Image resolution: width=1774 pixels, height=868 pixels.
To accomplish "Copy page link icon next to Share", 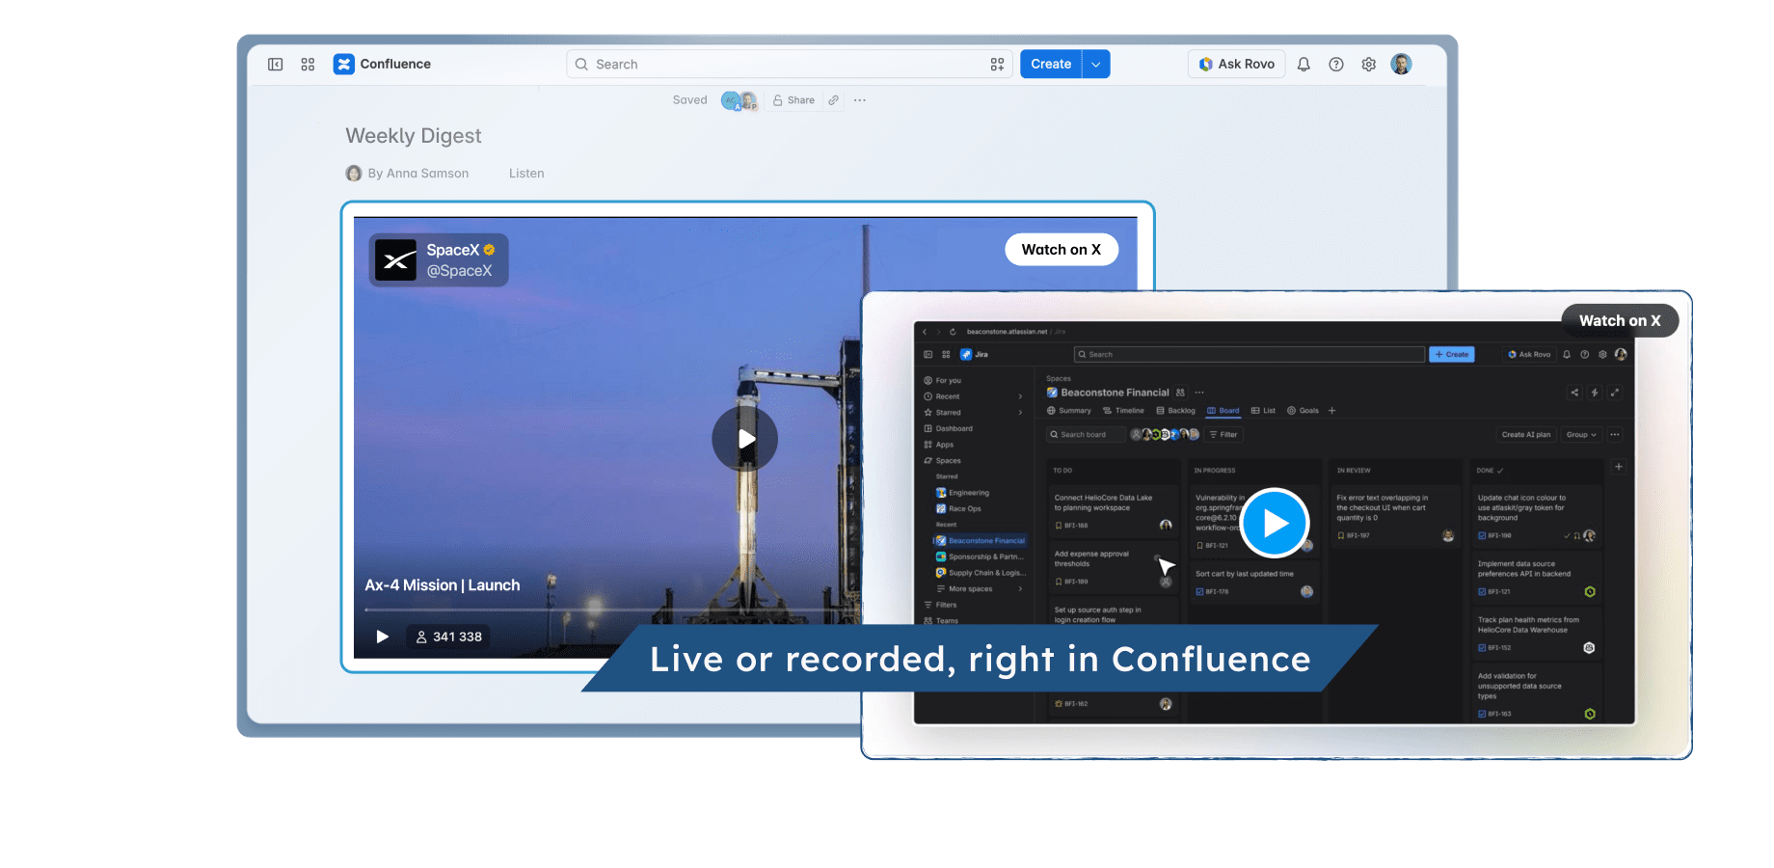I will click(x=833, y=100).
